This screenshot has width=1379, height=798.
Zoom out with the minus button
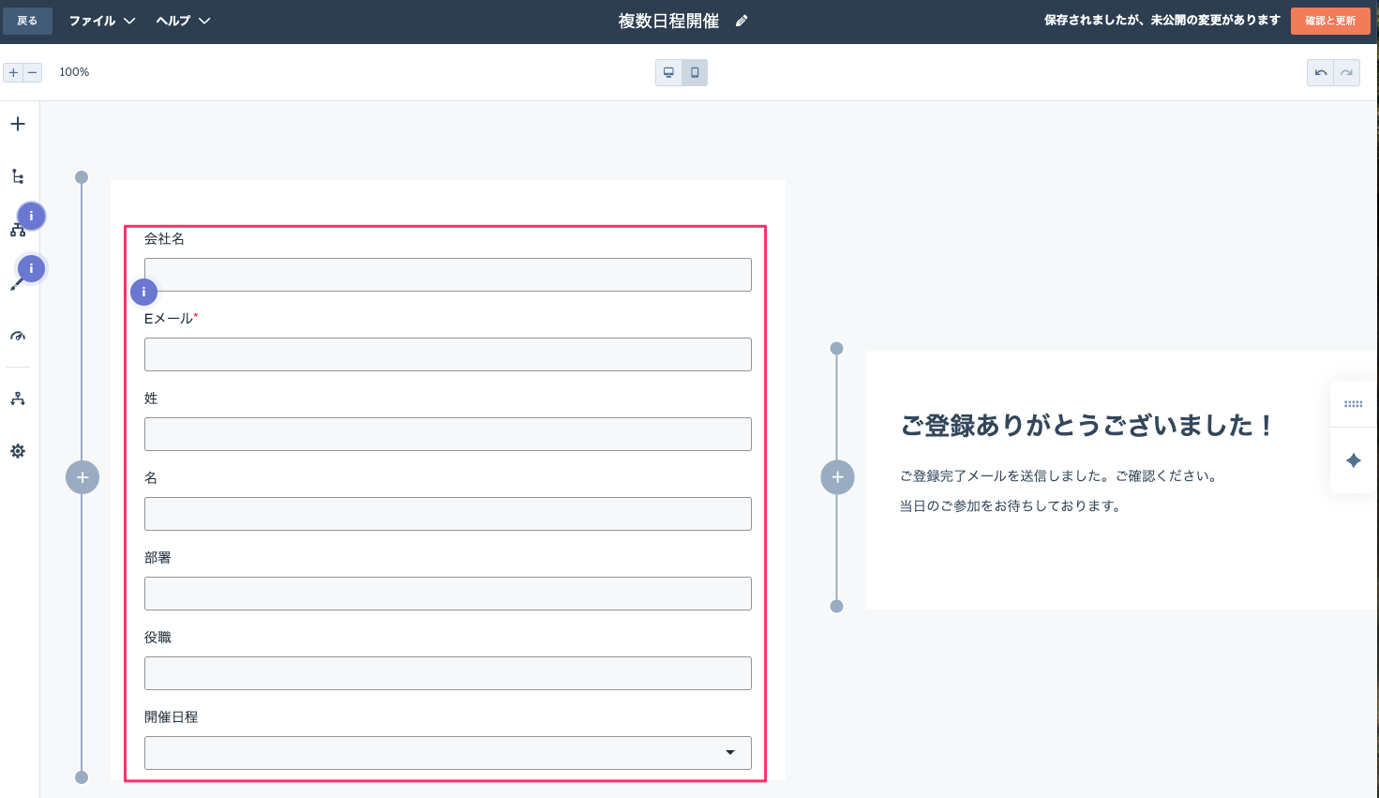(x=33, y=72)
